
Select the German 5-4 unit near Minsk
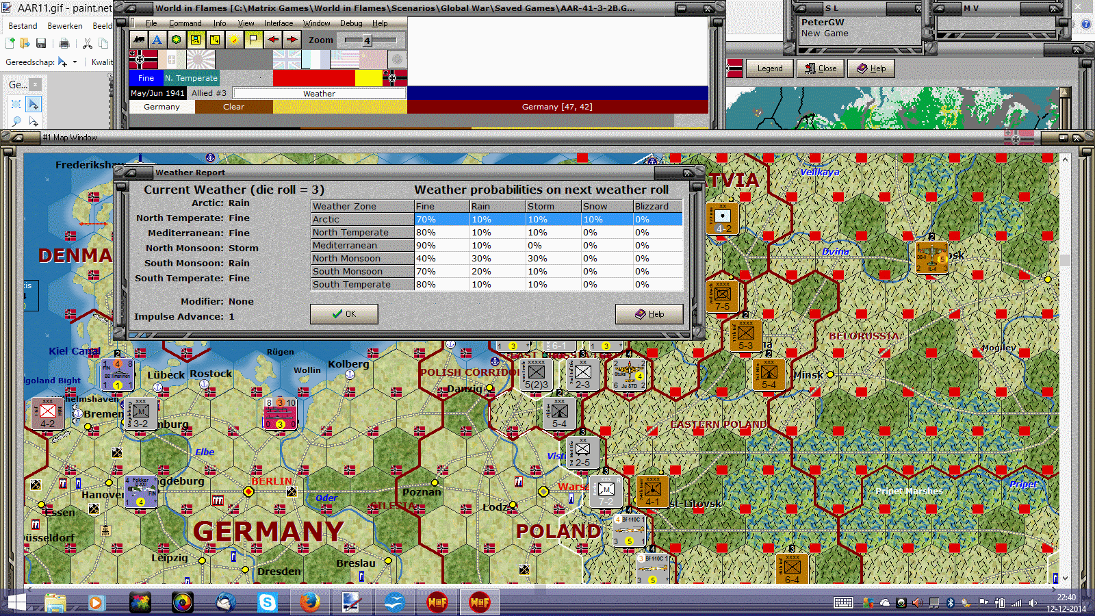pos(769,375)
